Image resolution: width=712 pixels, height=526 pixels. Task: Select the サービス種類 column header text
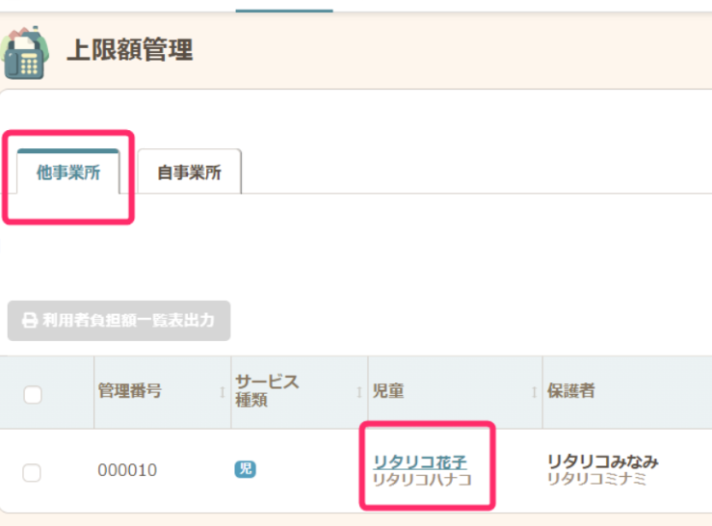(x=267, y=391)
